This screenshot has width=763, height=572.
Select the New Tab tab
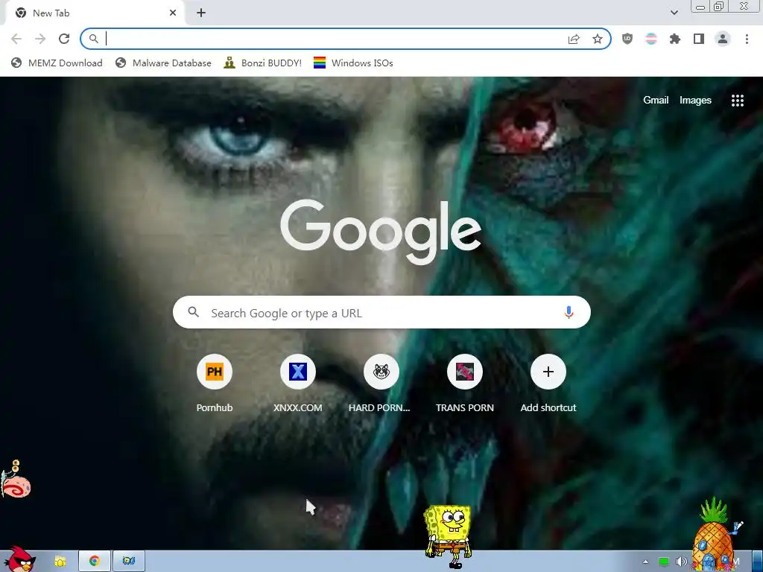coord(95,13)
